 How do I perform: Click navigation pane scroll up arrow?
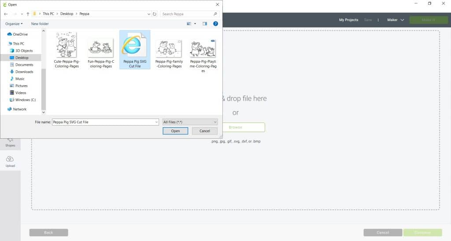[x=44, y=31]
